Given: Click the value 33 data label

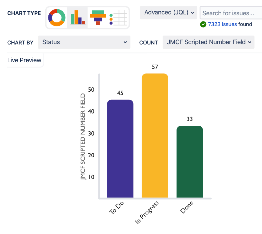Looking at the screenshot, I should [x=190, y=119].
